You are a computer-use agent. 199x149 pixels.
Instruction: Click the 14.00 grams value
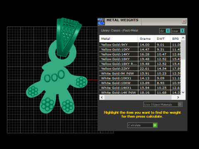point(145,45)
